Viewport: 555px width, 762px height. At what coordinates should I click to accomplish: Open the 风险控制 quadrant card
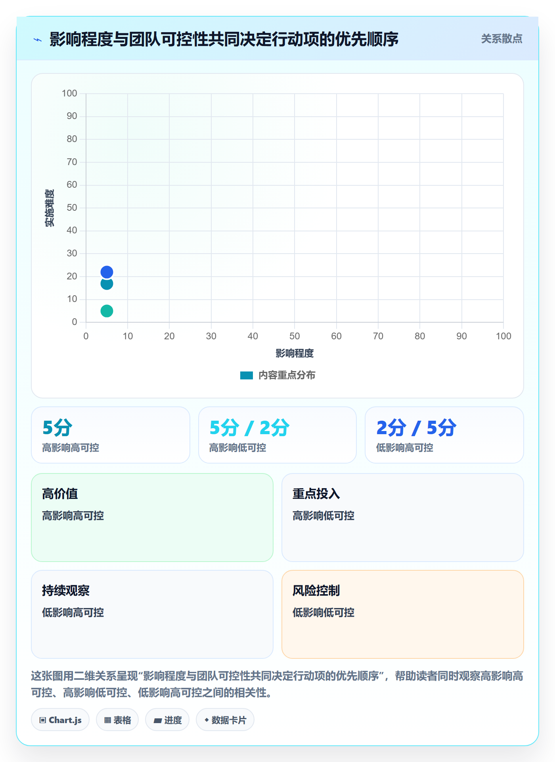(403, 614)
